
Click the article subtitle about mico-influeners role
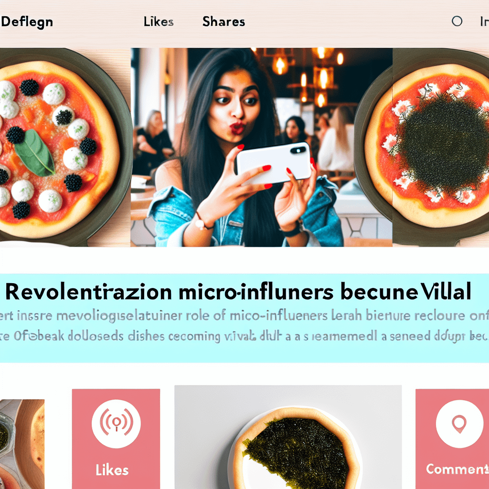(x=244, y=316)
